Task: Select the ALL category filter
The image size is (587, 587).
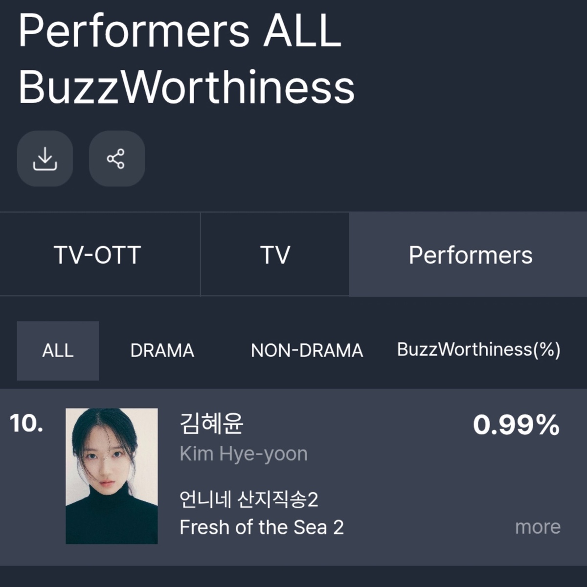Action: [x=58, y=350]
